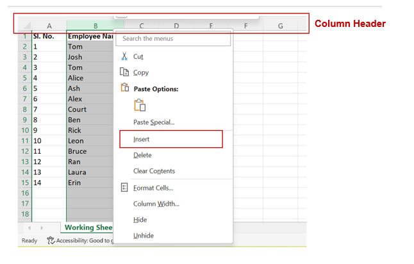Screen dimensions: 414x264
Task: Click the cell containing 'Josh'
Action: click(90, 57)
